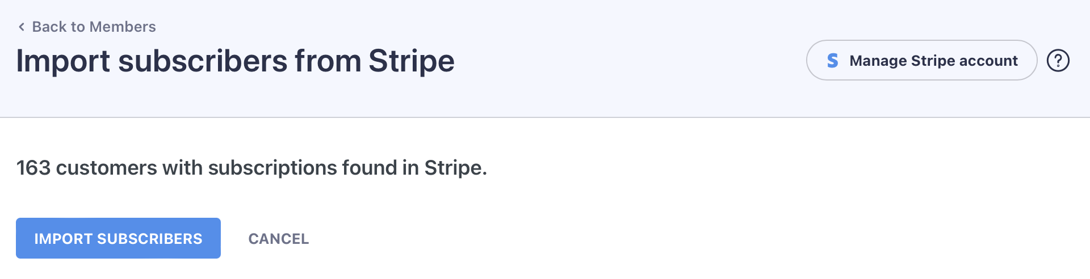1090x279 pixels.
Task: Click the Import subscribers from Stripe heading
Action: tap(235, 61)
